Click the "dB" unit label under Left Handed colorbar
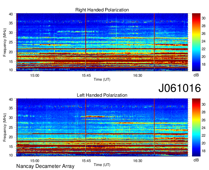 pos(196,160)
